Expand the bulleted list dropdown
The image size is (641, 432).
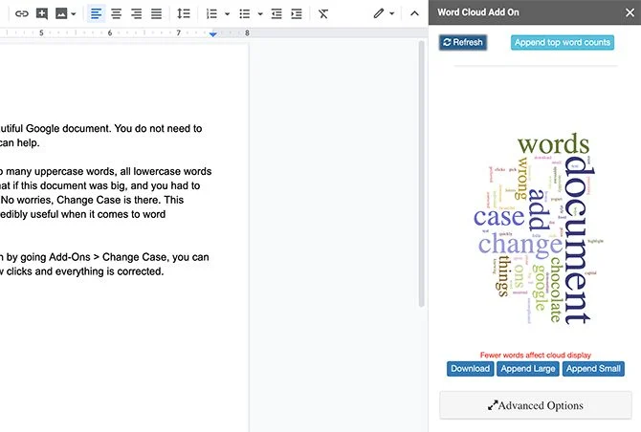tap(260, 14)
